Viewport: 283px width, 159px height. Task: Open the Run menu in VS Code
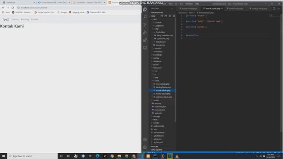click(181, 4)
